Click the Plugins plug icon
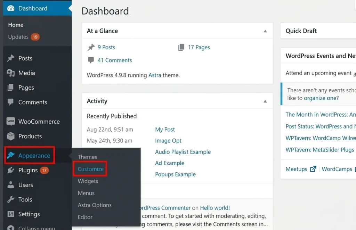356x230 pixels. (11, 170)
